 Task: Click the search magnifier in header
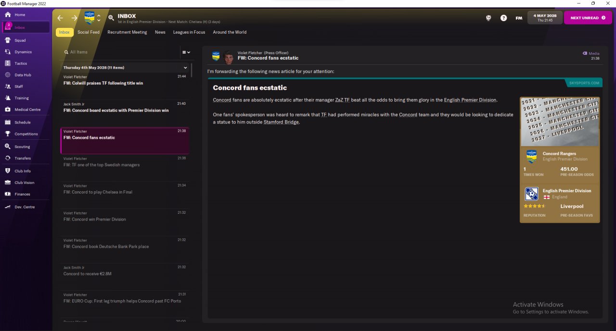(x=111, y=18)
